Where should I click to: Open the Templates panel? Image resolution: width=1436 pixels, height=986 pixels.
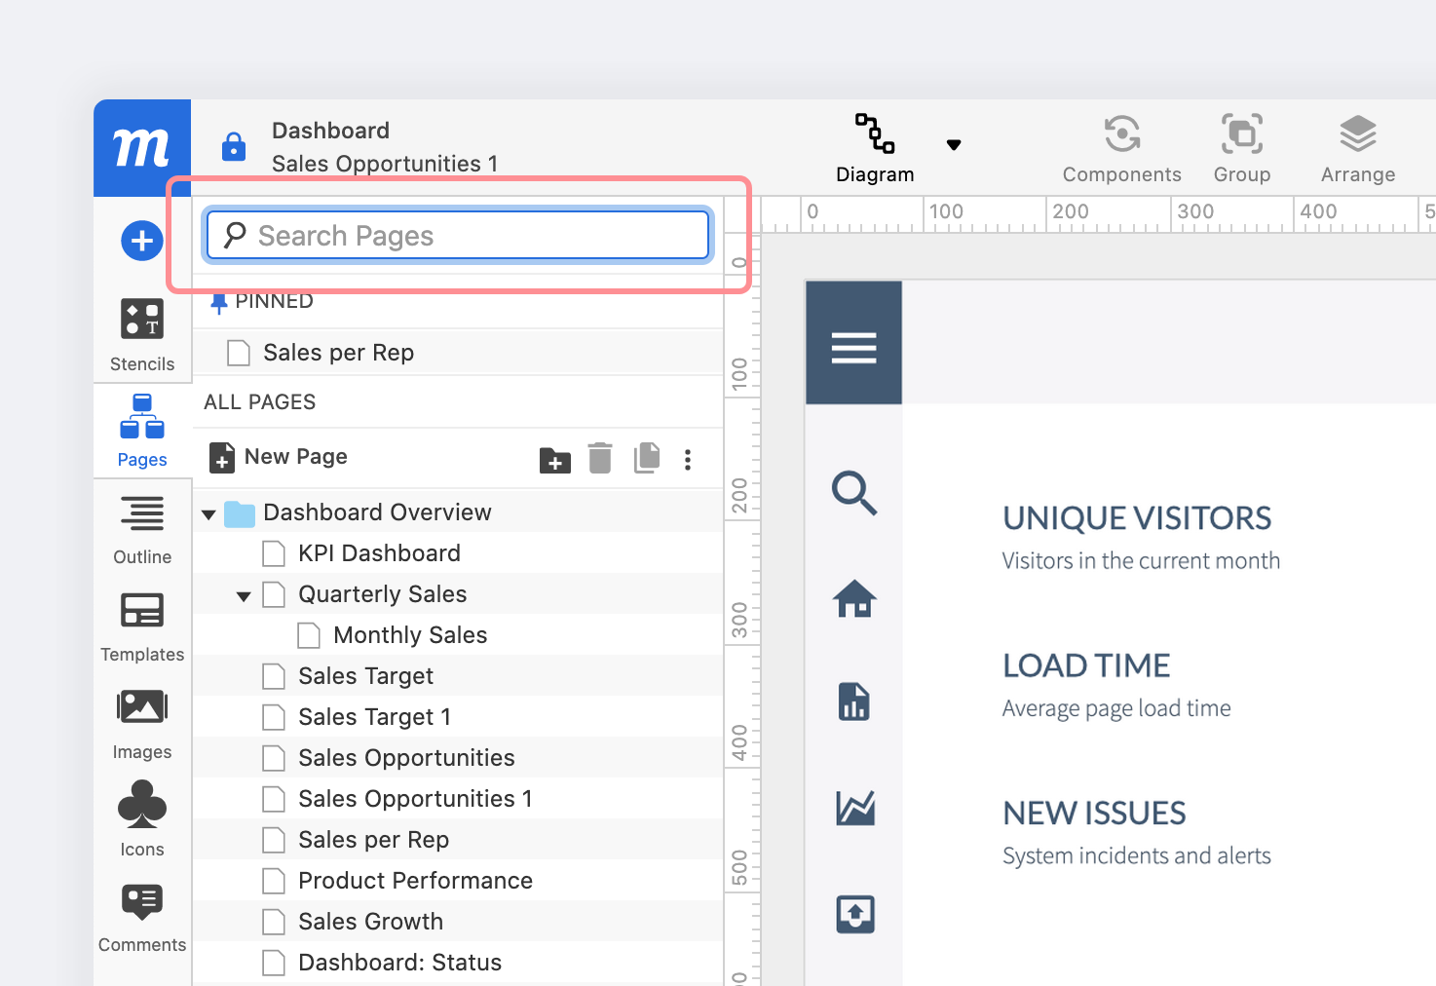[x=142, y=626]
